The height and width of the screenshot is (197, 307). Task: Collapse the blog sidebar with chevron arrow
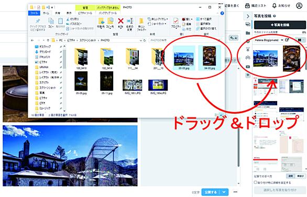click(x=248, y=16)
